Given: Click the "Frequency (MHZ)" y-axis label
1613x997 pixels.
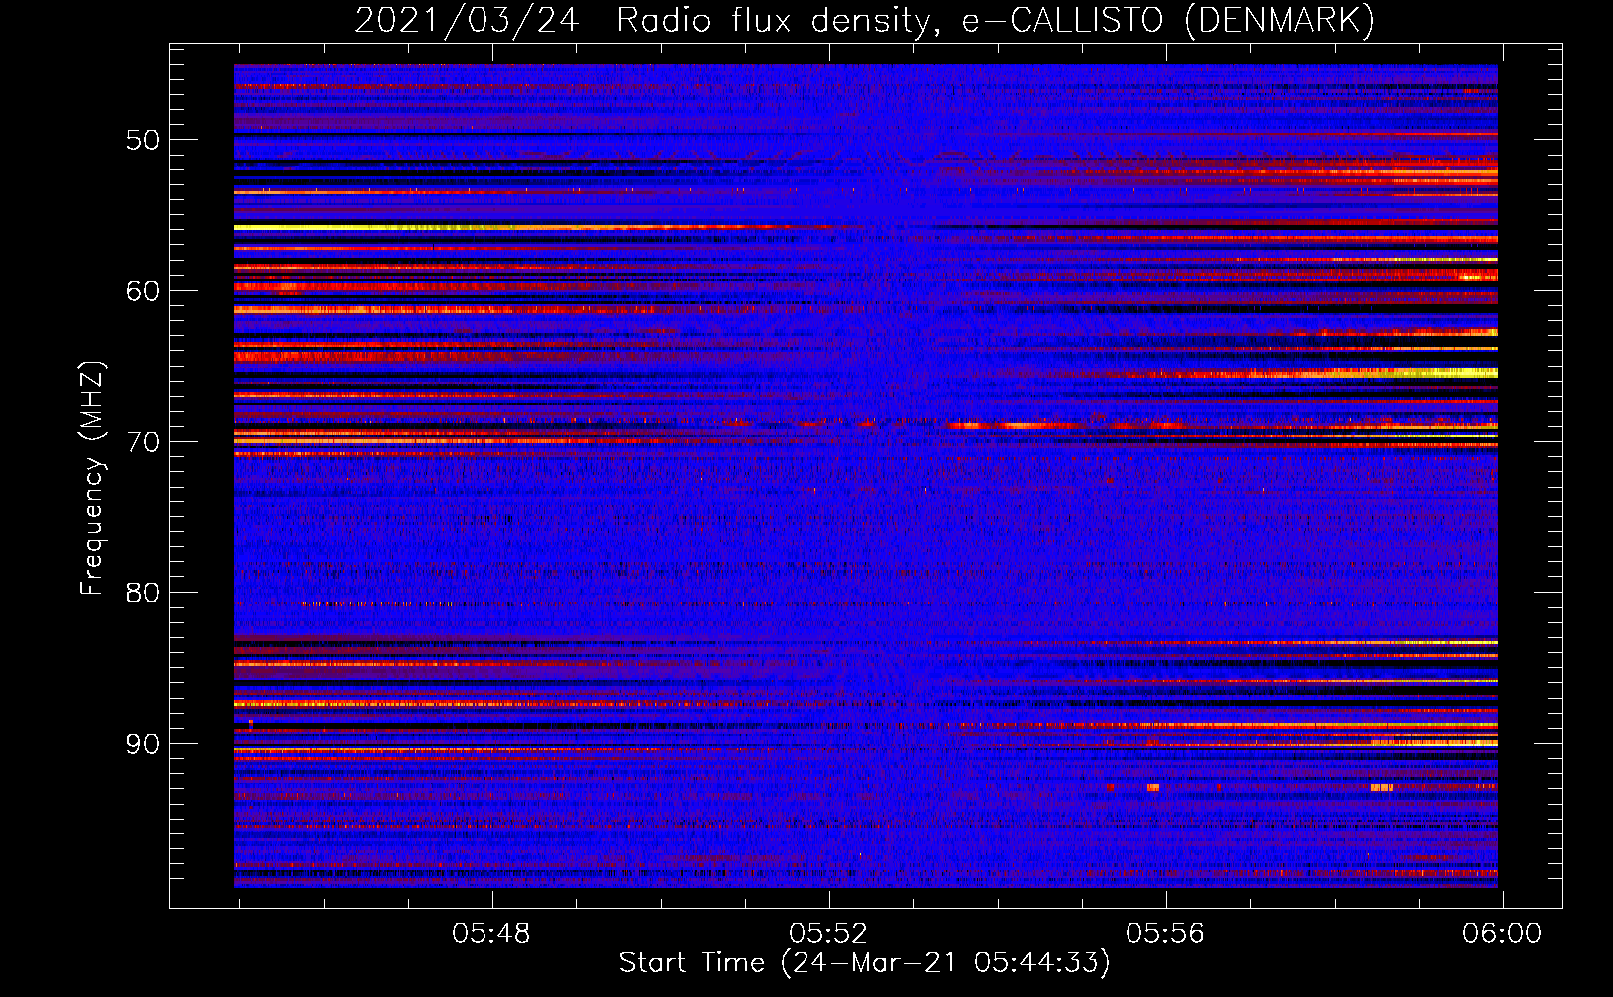Looking at the screenshot, I should point(92,479).
